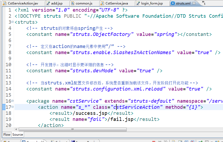
Task: Switch to the CstServiceAction.java editor tab
Action: (21, 3)
